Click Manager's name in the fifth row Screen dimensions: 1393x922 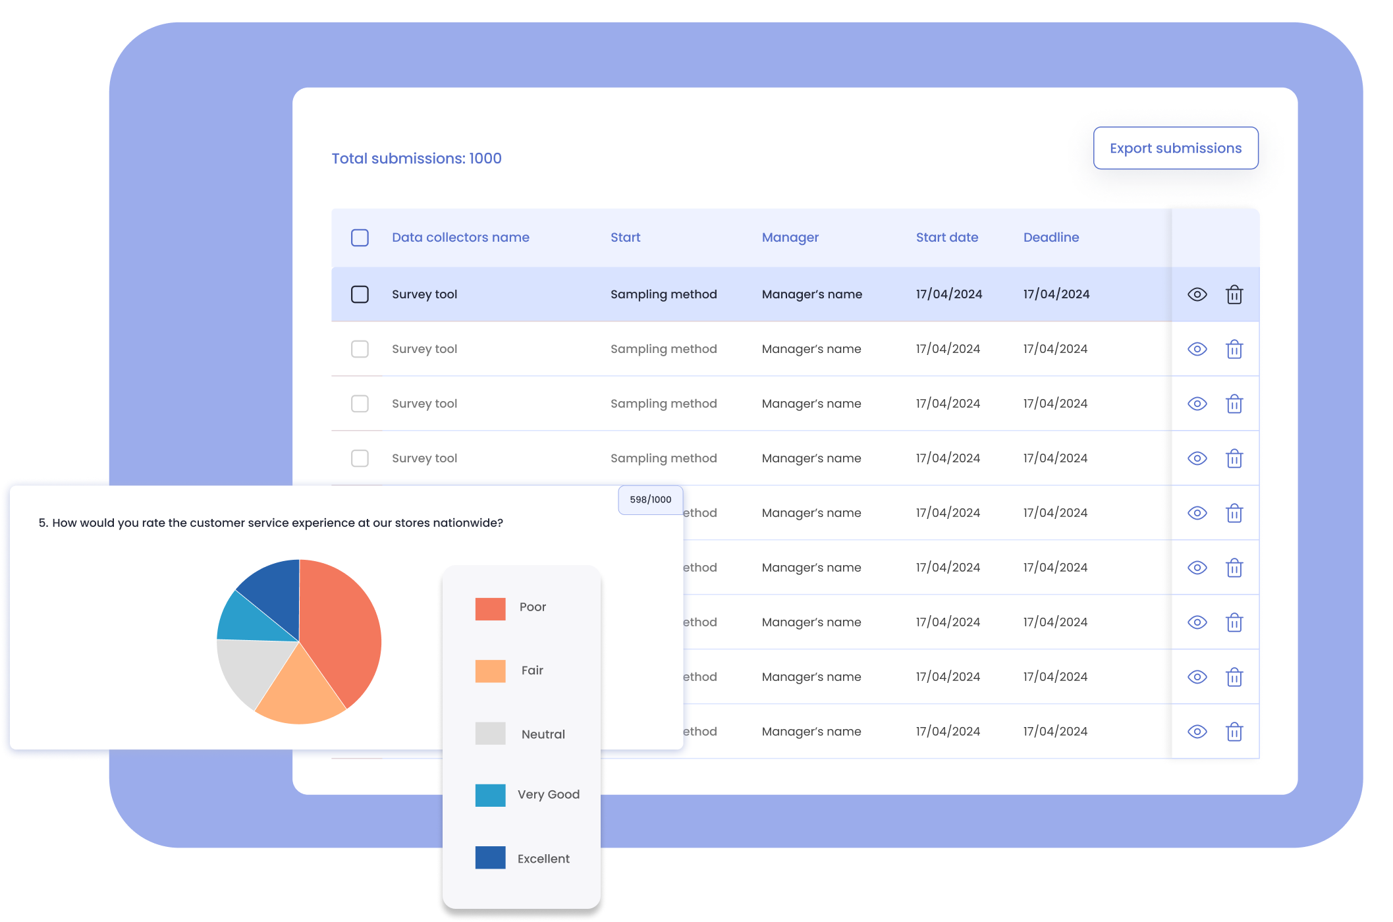pos(811,513)
